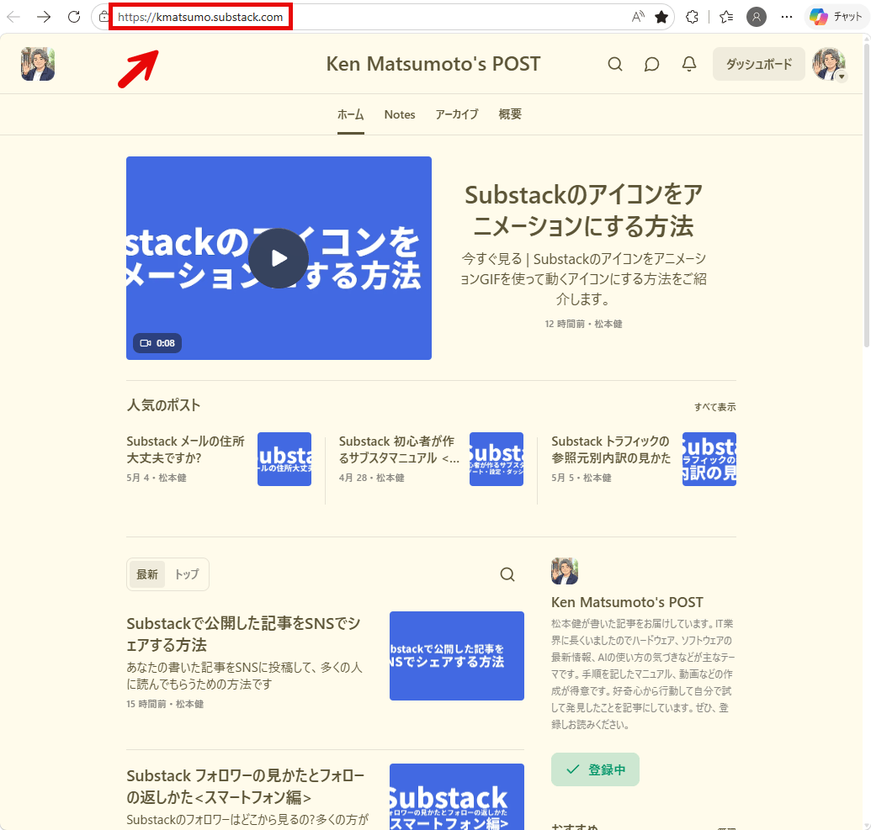Play the featured video
The width and height of the screenshot is (871, 830).
click(x=279, y=258)
